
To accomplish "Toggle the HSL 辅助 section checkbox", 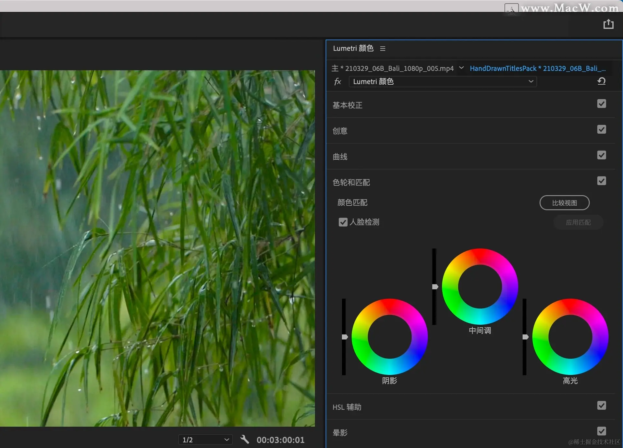I will (x=601, y=406).
